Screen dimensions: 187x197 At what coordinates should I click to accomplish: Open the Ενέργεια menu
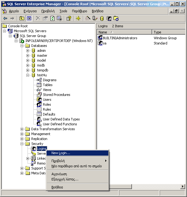click(x=30, y=11)
